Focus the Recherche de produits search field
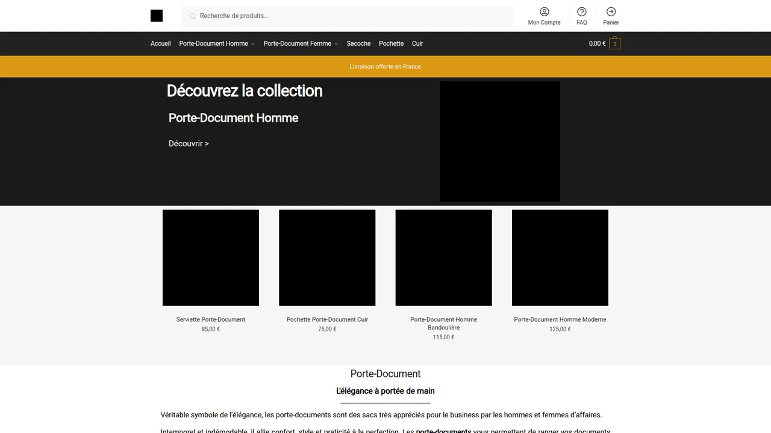This screenshot has width=771, height=433. coord(348,16)
